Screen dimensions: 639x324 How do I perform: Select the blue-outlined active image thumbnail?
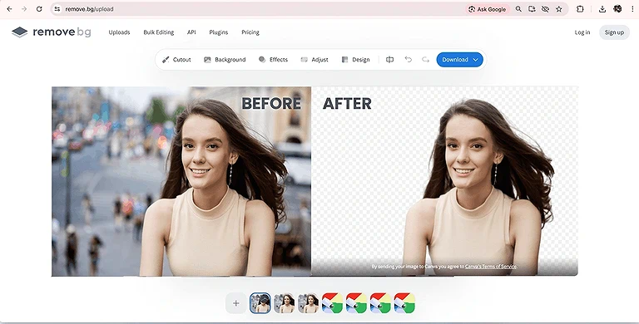pyautogui.click(x=260, y=303)
